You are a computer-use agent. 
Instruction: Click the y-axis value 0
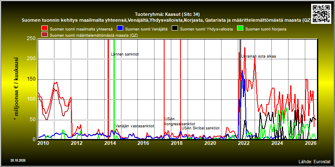[34, 139]
